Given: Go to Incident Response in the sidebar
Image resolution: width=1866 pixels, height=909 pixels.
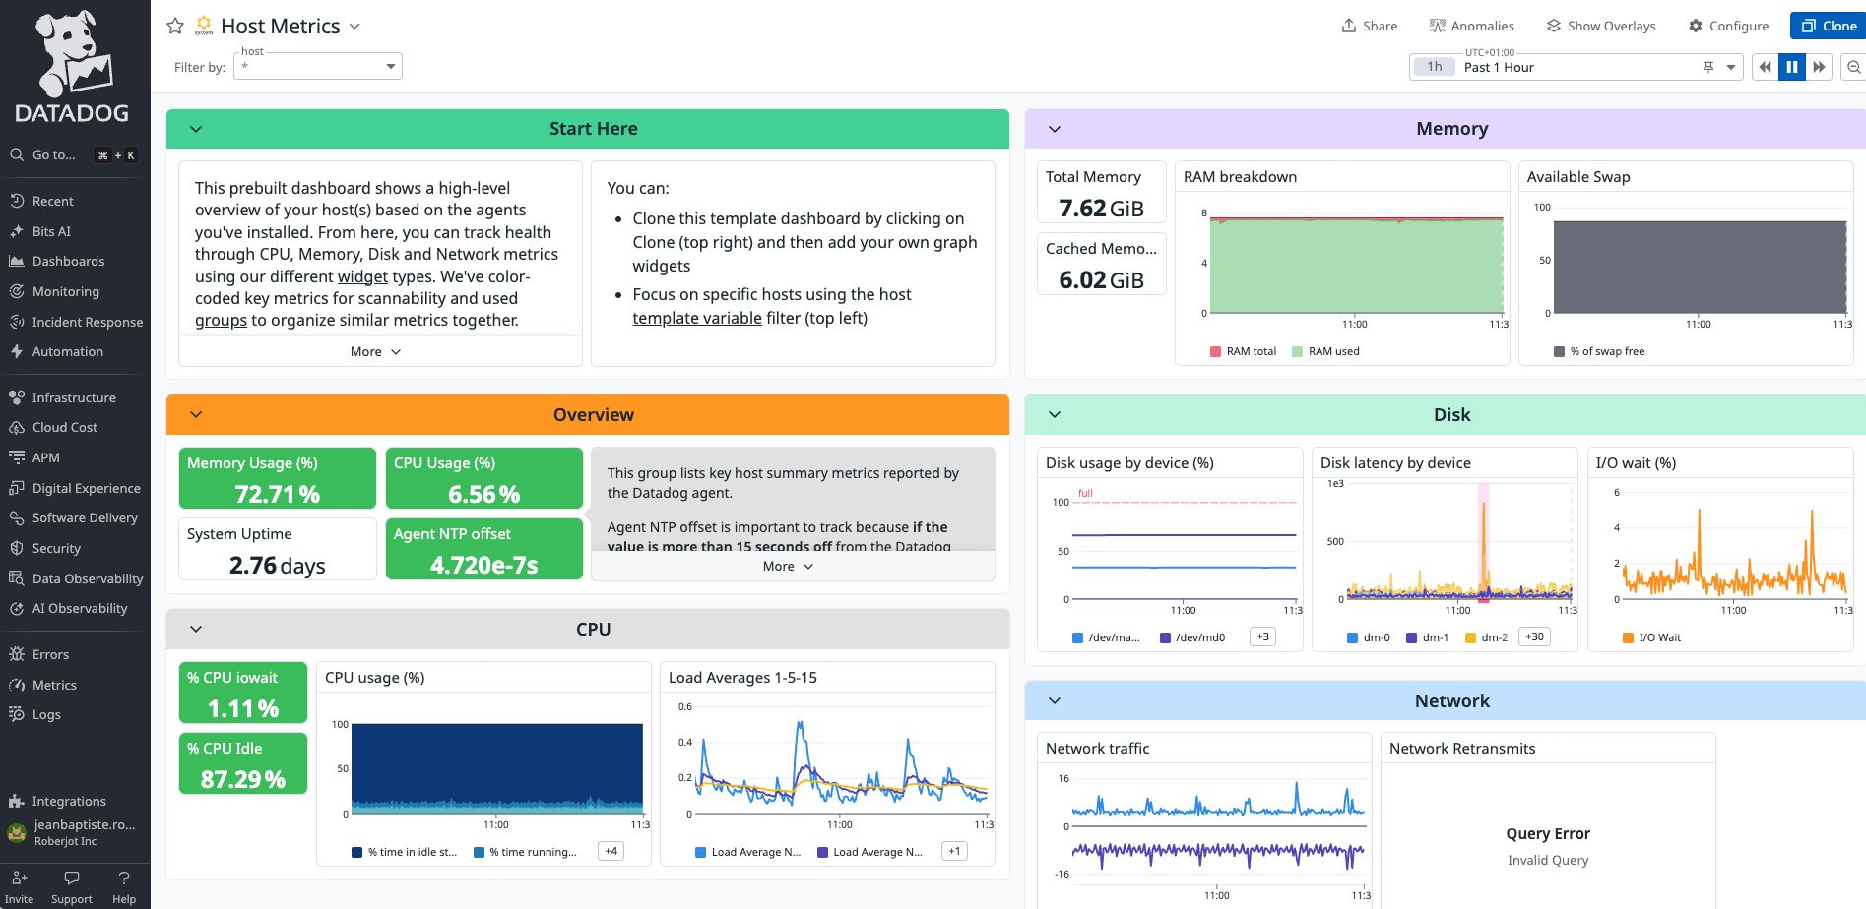Looking at the screenshot, I should point(87,322).
